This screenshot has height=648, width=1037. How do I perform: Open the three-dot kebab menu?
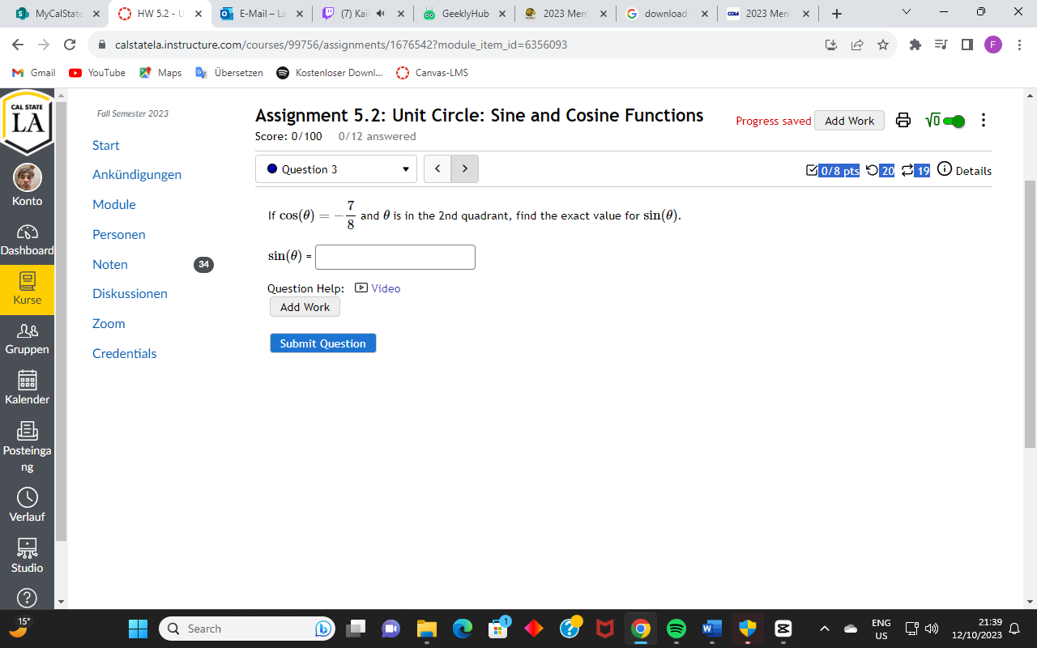(x=984, y=120)
